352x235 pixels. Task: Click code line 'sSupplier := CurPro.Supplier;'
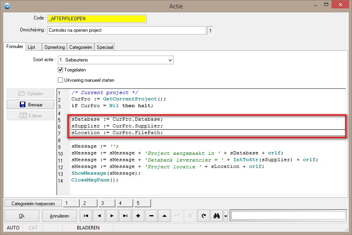coord(117,126)
